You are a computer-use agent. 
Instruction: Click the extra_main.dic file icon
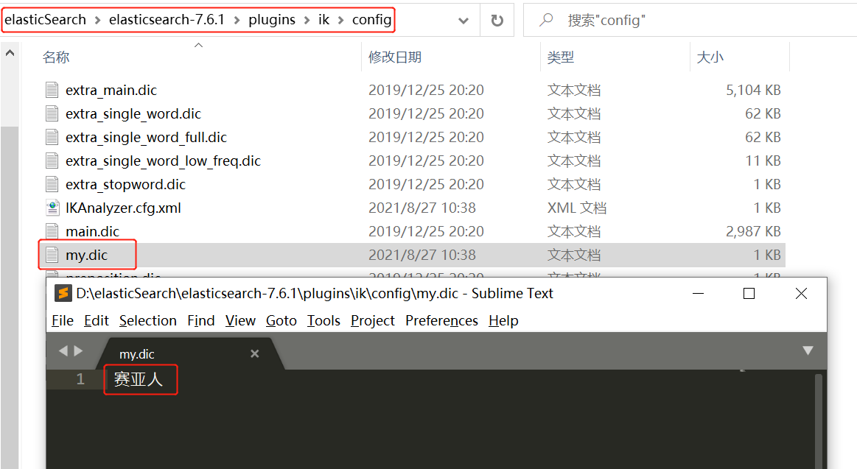tap(52, 90)
